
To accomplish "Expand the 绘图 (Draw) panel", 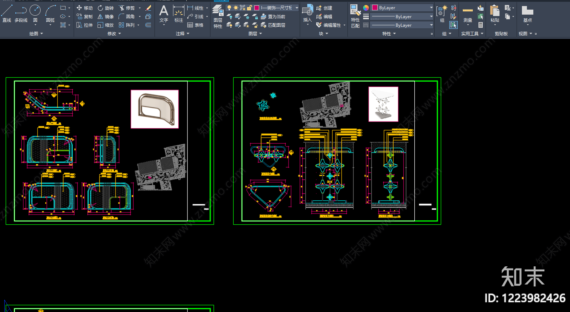I will coord(36,34).
